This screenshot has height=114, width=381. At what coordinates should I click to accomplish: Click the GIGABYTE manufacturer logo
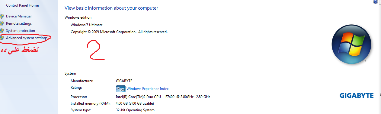point(357,96)
